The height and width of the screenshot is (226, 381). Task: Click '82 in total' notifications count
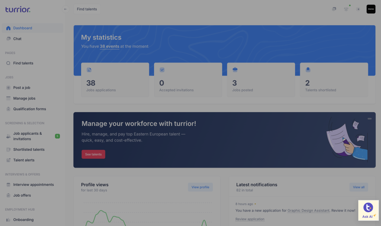pyautogui.click(x=244, y=190)
